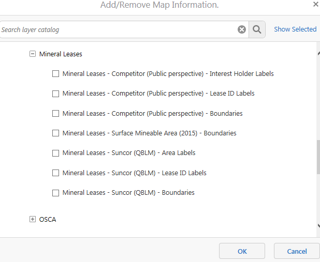
Task: Click text 'Mineral Leases - Competitor (Public perspective) - Interest Holder Labels'
Action: pyautogui.click(x=168, y=74)
